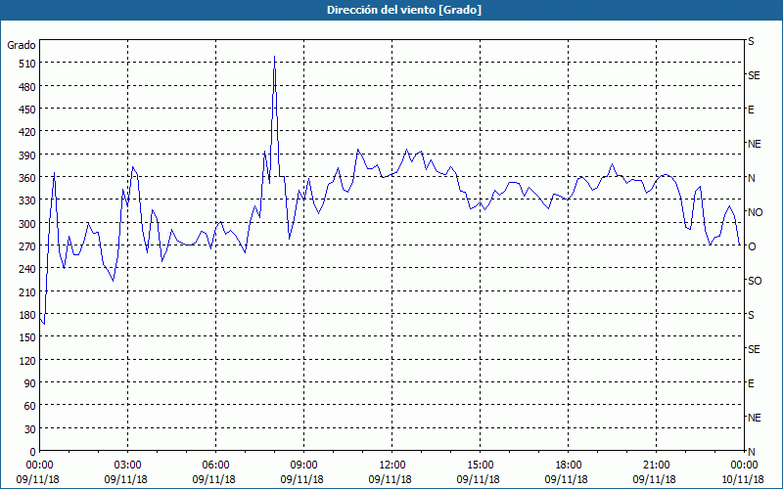Click the 21:00 09/11/18 time label

pyautogui.click(x=655, y=472)
